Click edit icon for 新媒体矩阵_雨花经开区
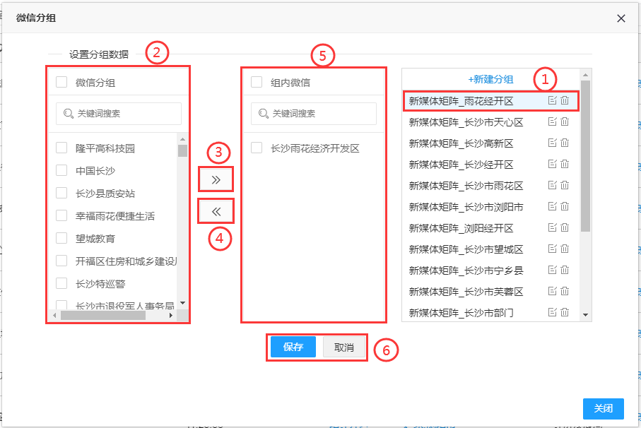This screenshot has height=428, width=641. pos(553,100)
